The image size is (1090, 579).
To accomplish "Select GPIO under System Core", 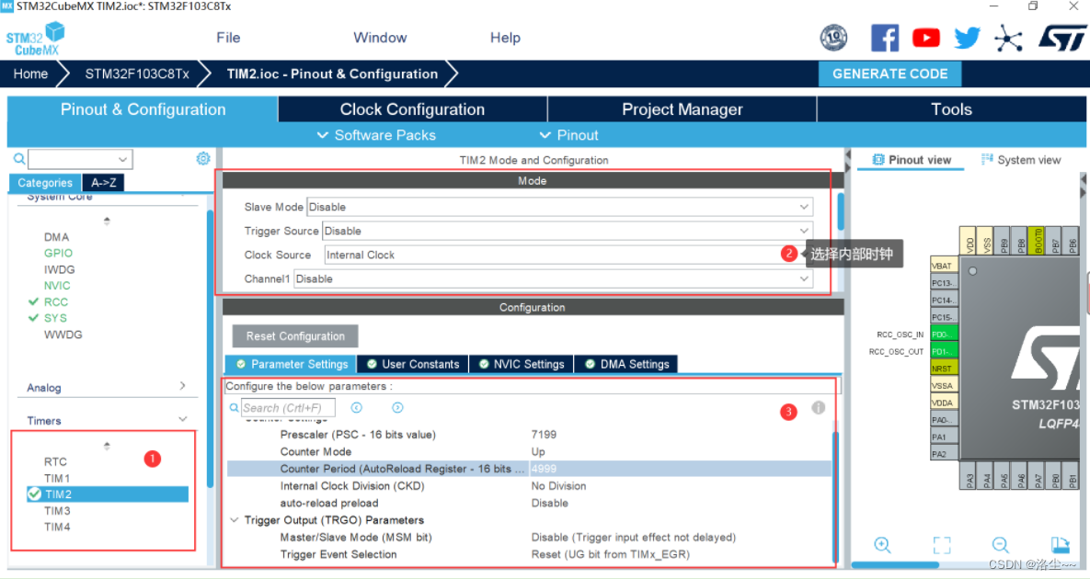I will pos(58,254).
